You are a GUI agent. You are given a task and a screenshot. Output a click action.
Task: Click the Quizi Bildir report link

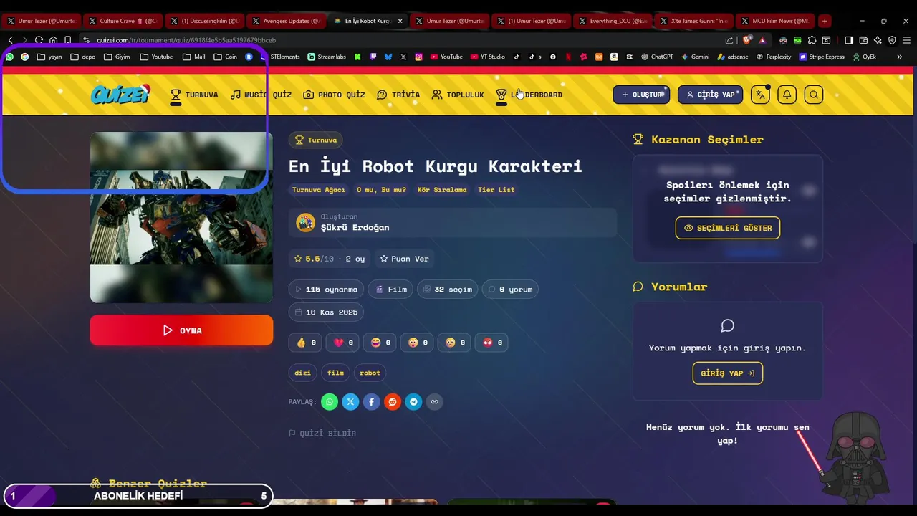pyautogui.click(x=322, y=434)
